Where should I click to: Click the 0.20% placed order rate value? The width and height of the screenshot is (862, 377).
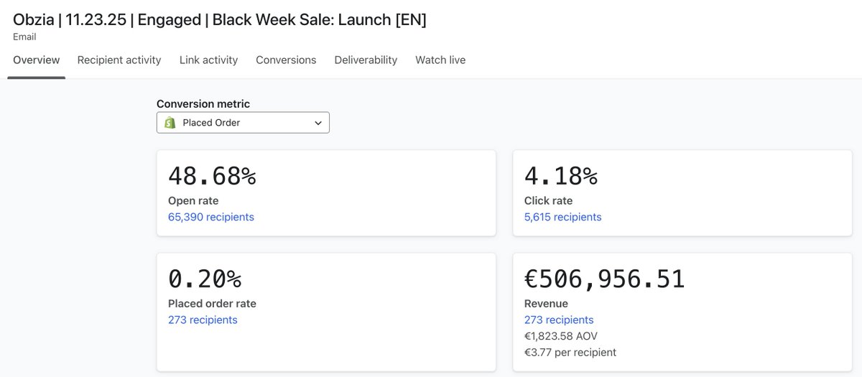pyautogui.click(x=205, y=279)
